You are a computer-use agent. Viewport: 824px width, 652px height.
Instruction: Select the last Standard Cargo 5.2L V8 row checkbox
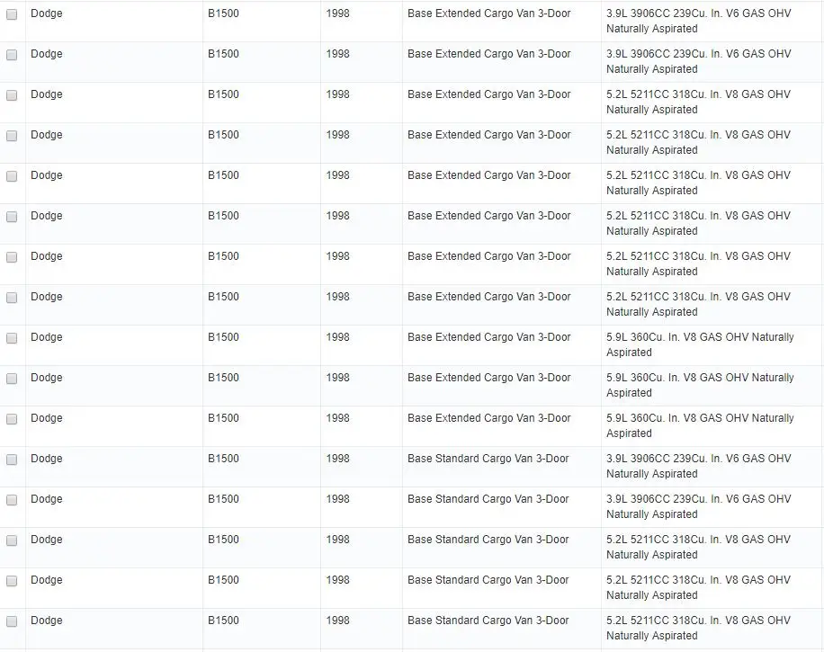coord(12,621)
